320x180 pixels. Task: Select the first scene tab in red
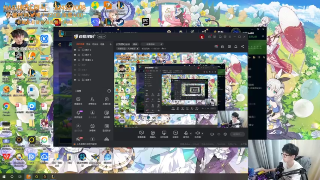(x=80, y=44)
